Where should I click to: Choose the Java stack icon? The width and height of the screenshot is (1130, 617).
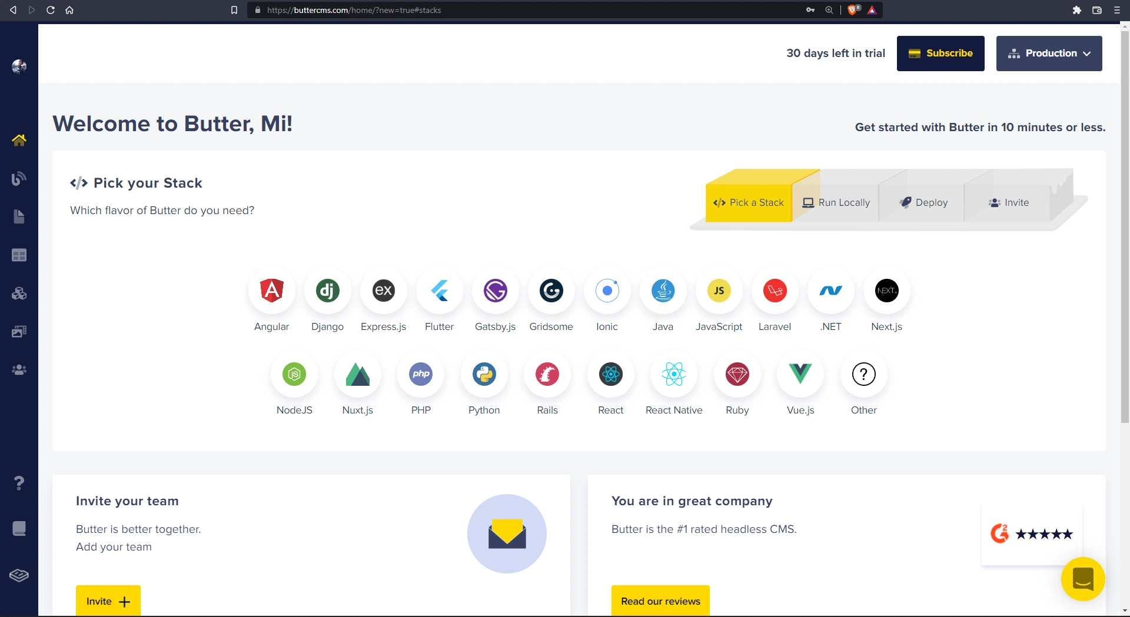tap(663, 290)
